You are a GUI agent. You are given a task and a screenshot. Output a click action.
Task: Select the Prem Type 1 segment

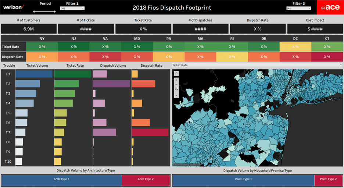[x=244, y=180]
